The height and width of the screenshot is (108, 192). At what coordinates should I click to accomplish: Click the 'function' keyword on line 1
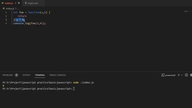click(x=34, y=12)
